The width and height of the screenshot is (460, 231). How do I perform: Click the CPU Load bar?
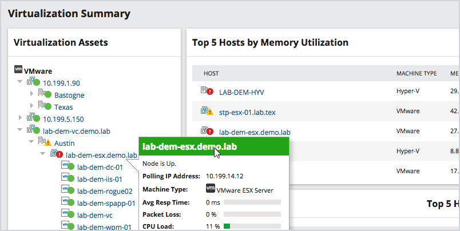click(x=252, y=226)
